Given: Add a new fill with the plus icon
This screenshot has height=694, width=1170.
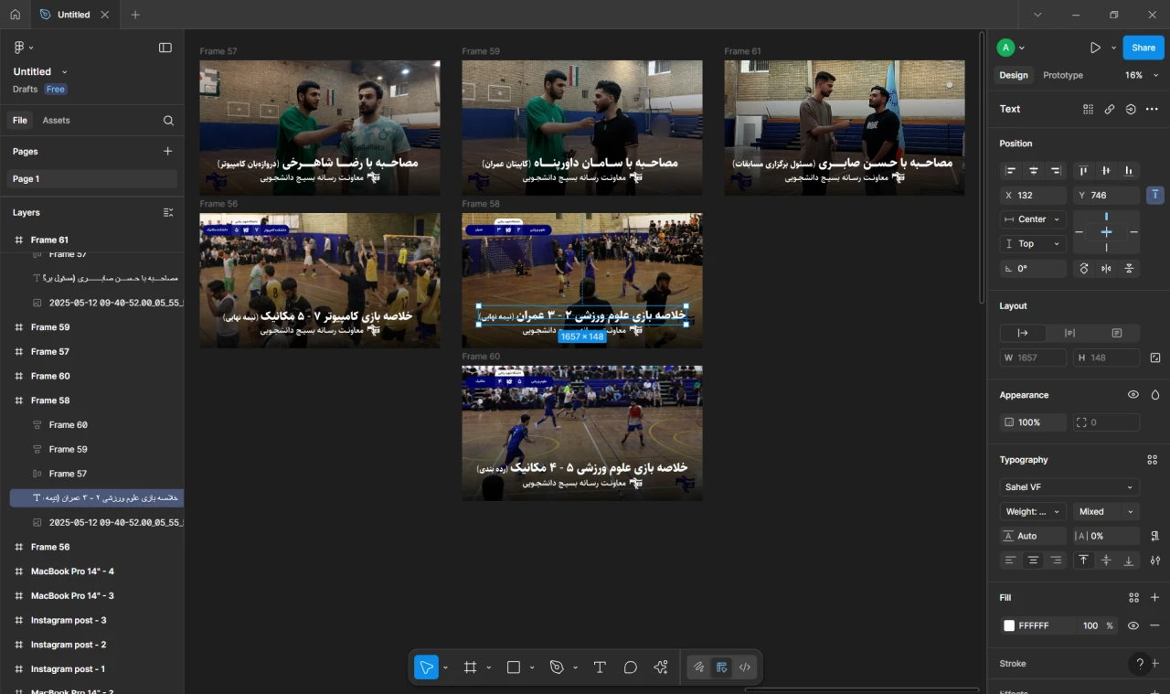Looking at the screenshot, I should (1155, 598).
